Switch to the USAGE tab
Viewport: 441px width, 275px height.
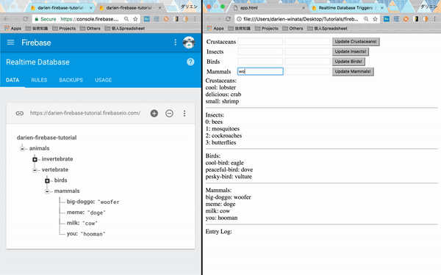tap(103, 80)
